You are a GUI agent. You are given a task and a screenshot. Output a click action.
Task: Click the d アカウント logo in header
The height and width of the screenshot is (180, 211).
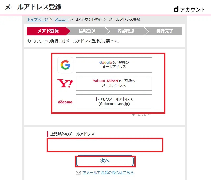(189, 9)
